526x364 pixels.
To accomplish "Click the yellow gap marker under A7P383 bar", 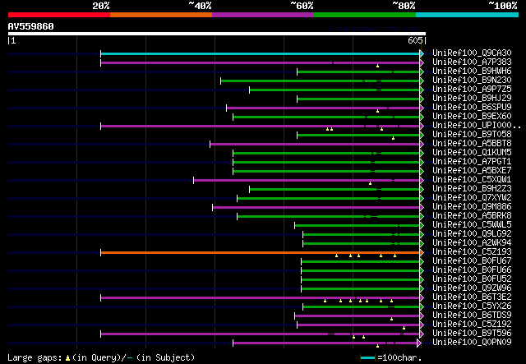I will coord(378,66).
